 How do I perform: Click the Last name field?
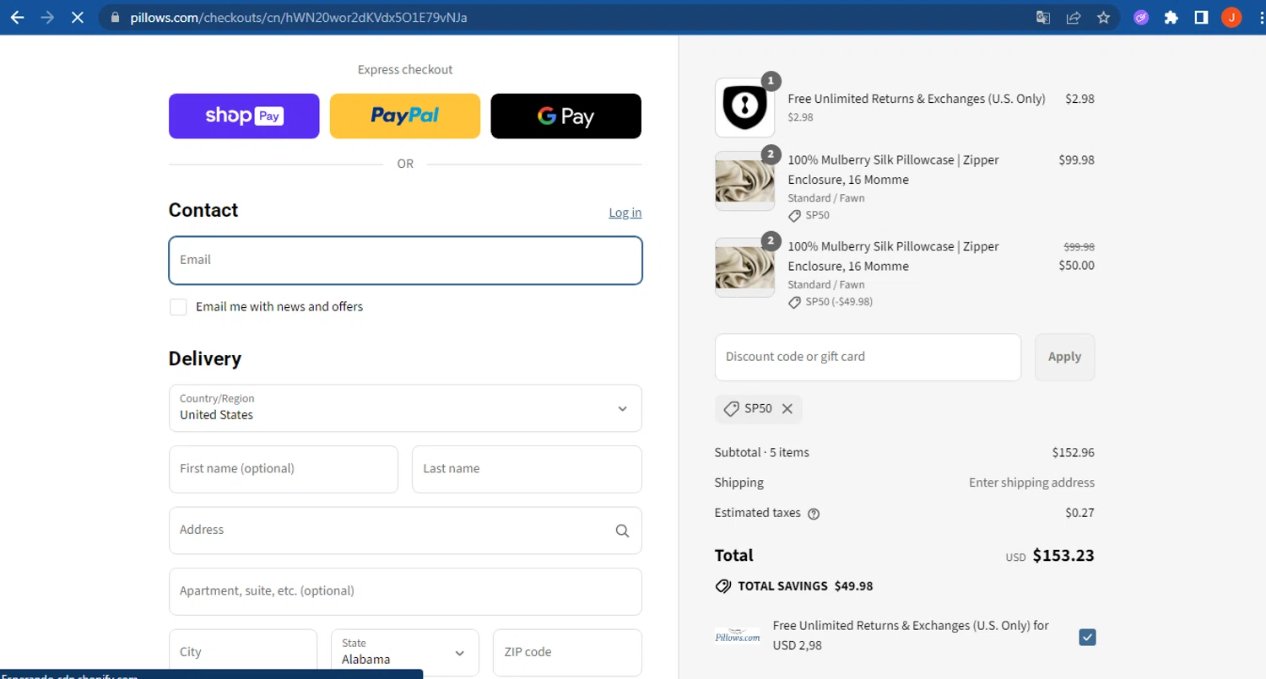click(527, 469)
